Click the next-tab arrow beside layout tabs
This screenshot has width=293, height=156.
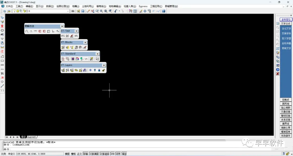tap(14, 137)
